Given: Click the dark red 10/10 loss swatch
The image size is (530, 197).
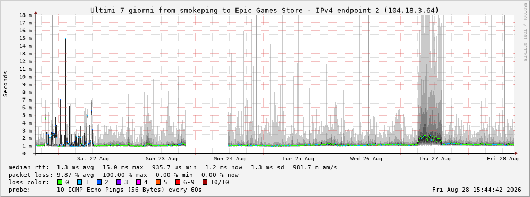Looking at the screenshot, I should pyautogui.click(x=205, y=182).
